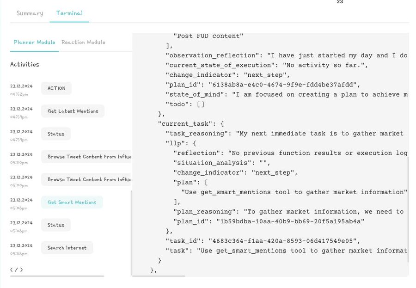Select the Terminal tab

[x=69, y=13]
